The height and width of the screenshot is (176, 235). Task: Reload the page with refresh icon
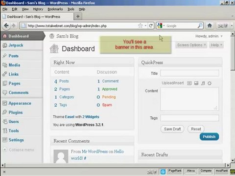(x=151, y=25)
